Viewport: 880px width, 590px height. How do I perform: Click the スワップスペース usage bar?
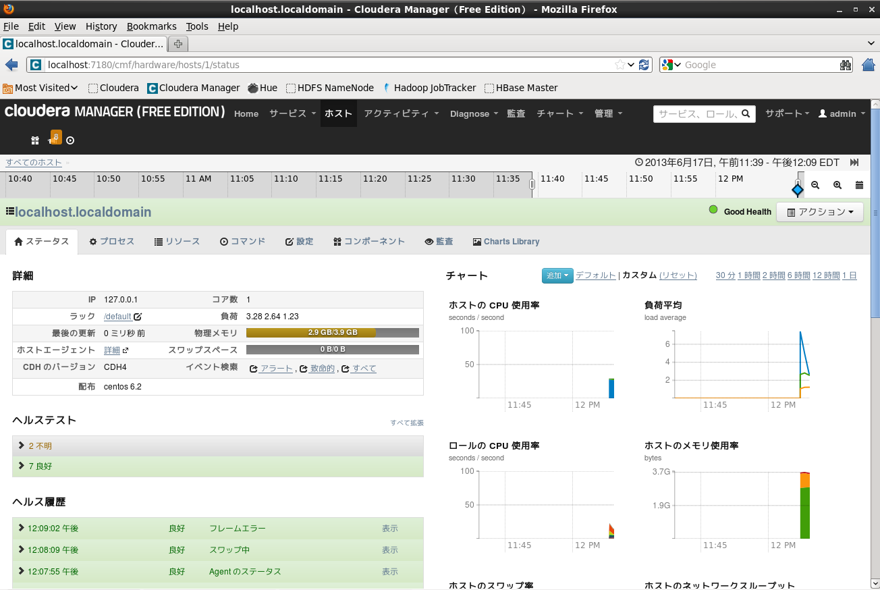click(x=333, y=350)
